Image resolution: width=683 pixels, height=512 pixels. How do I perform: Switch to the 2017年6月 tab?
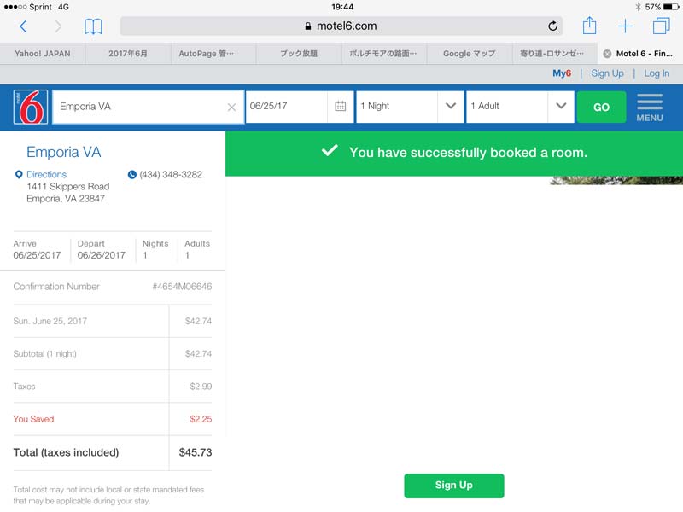[x=127, y=54]
